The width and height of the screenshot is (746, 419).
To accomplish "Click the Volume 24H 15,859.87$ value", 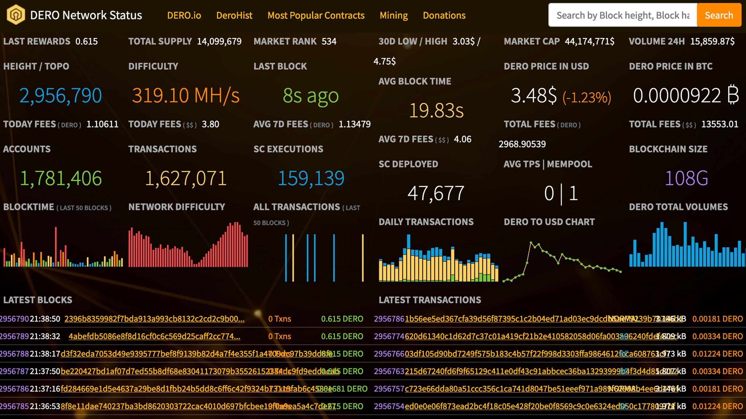I will coord(712,41).
